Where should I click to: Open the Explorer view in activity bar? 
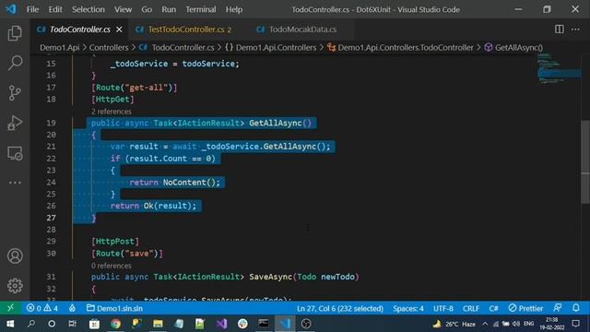click(x=15, y=33)
